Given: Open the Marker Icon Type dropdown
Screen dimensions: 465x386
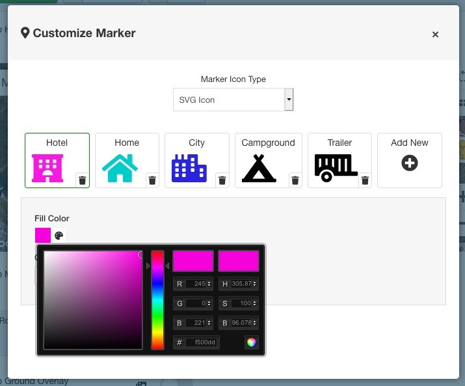Looking at the screenshot, I should coord(289,100).
